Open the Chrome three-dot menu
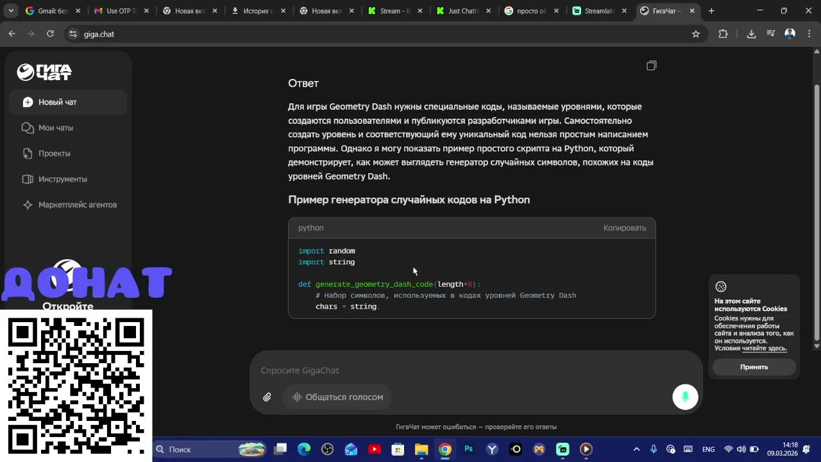This screenshot has width=821, height=462. click(x=809, y=34)
